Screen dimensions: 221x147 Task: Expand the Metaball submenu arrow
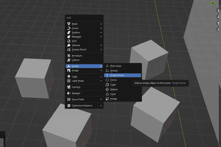click(101, 37)
